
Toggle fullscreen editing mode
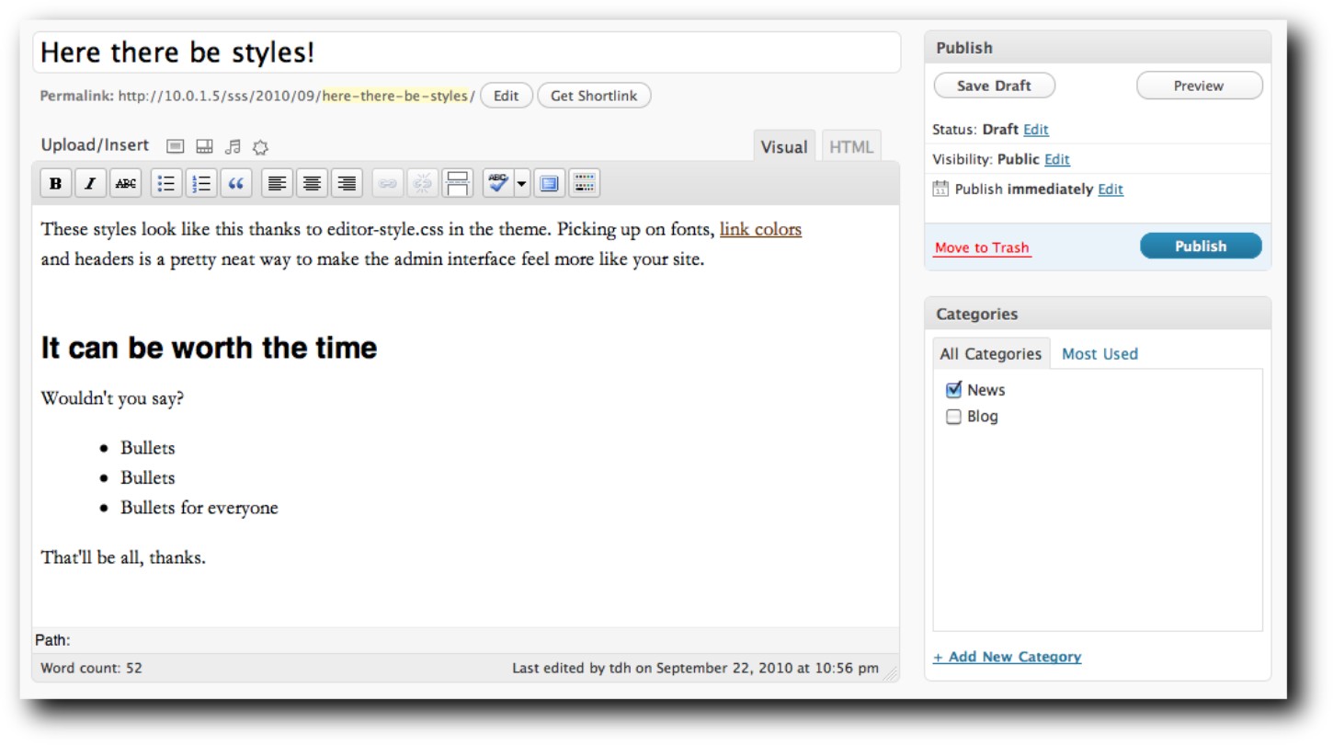549,183
